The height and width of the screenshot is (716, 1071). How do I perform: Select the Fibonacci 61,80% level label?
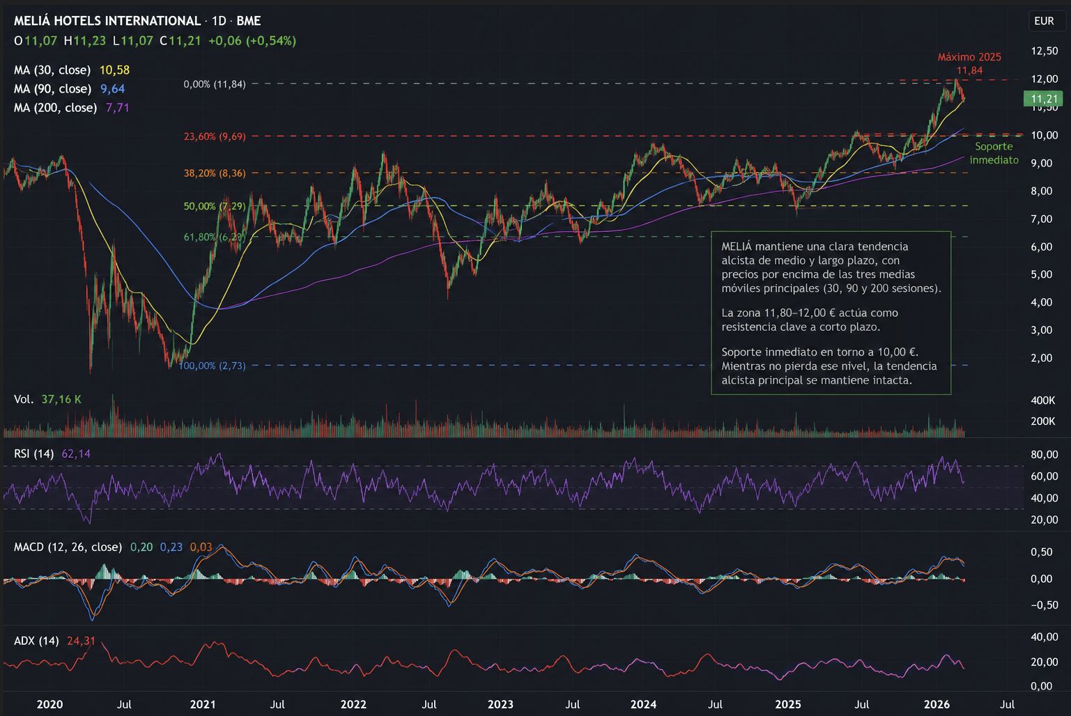[x=215, y=237]
